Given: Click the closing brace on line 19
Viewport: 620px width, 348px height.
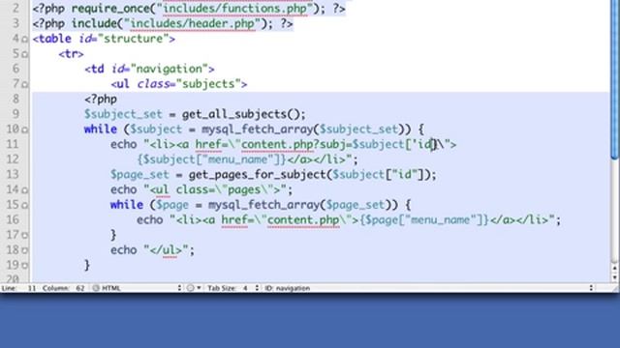Looking at the screenshot, I should tap(87, 265).
